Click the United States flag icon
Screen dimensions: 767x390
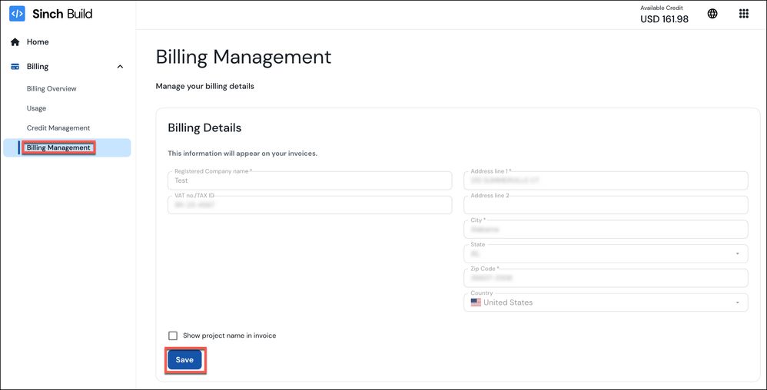tap(476, 302)
